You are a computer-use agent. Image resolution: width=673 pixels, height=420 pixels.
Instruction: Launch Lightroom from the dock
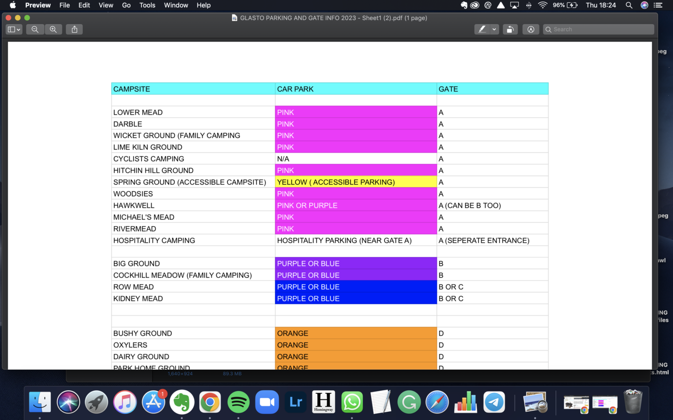click(x=295, y=402)
